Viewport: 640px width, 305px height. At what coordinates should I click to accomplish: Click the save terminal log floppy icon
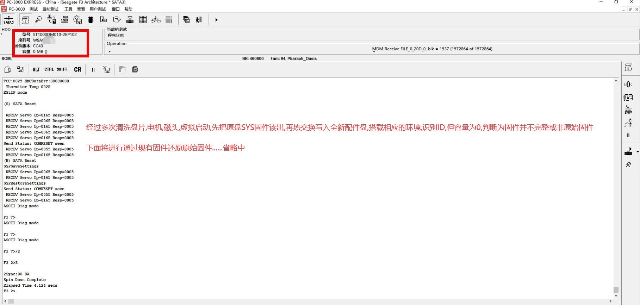20,69
